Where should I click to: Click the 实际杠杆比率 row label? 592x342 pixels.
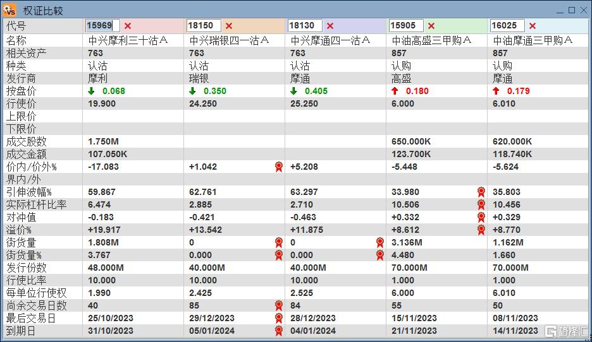click(x=36, y=204)
